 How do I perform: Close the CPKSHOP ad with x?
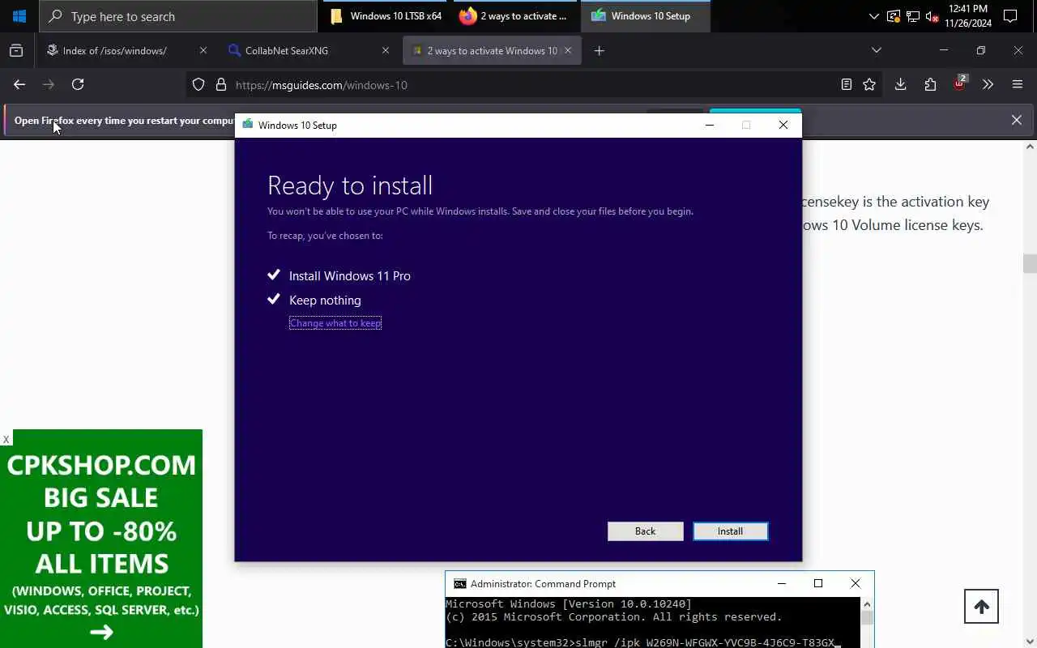point(6,439)
